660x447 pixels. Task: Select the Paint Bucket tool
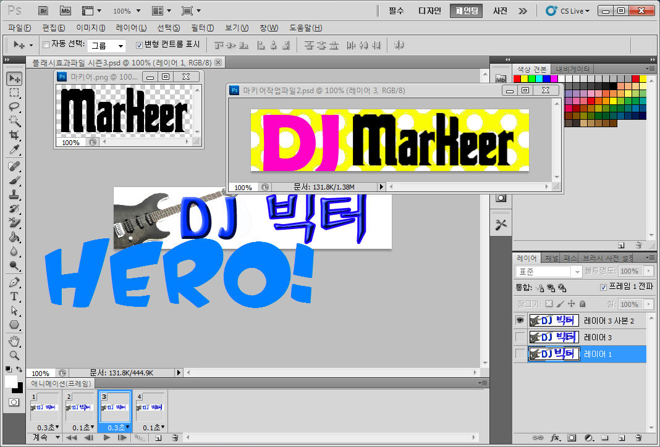tap(14, 237)
